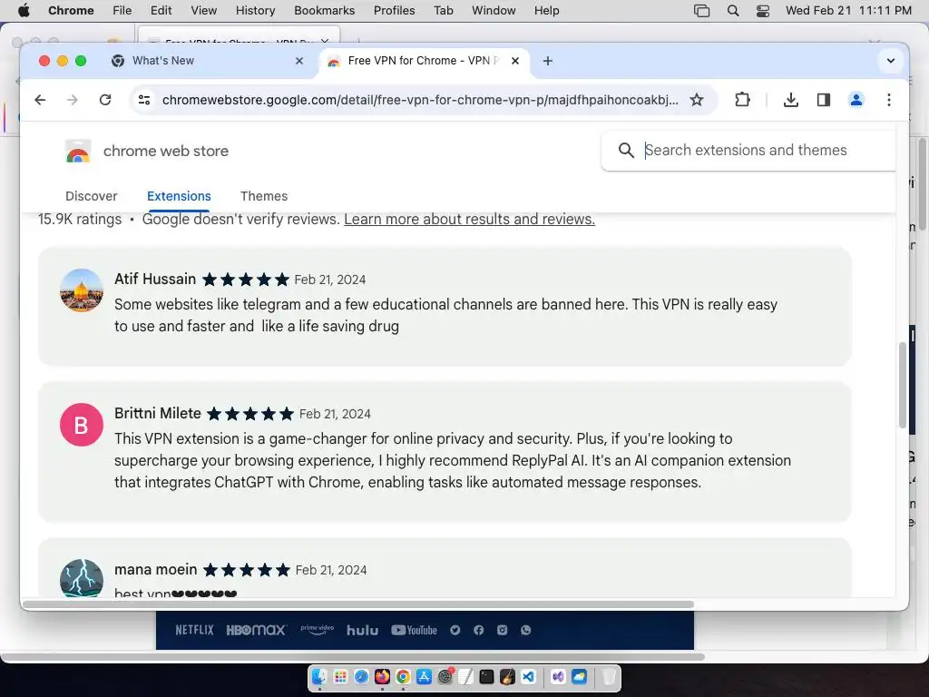
Task: Open Firefox from the Dock
Action: click(382, 676)
